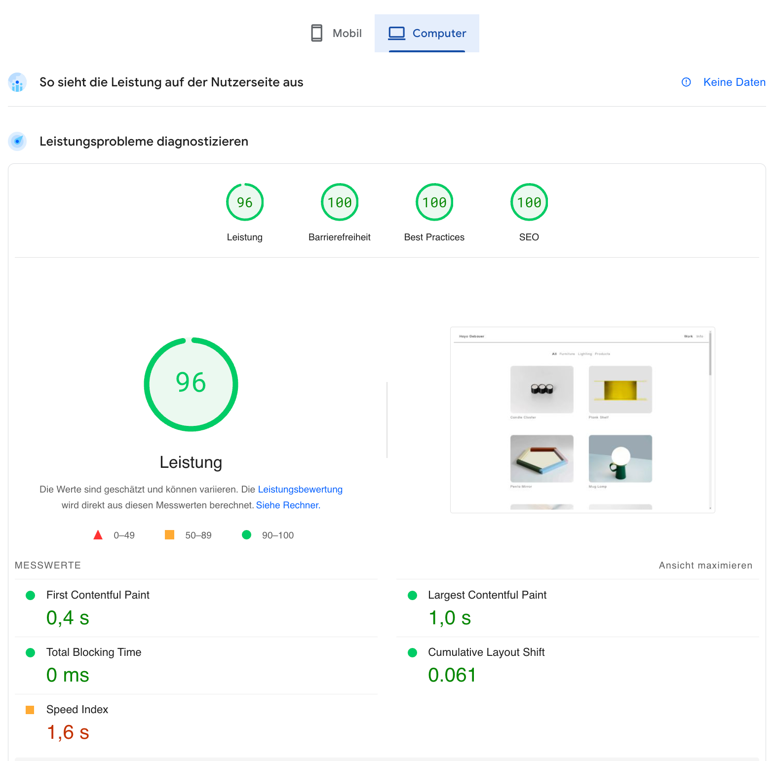Click the user experience icon beside heading
Viewport: 774px width, 761px height.
pos(17,82)
